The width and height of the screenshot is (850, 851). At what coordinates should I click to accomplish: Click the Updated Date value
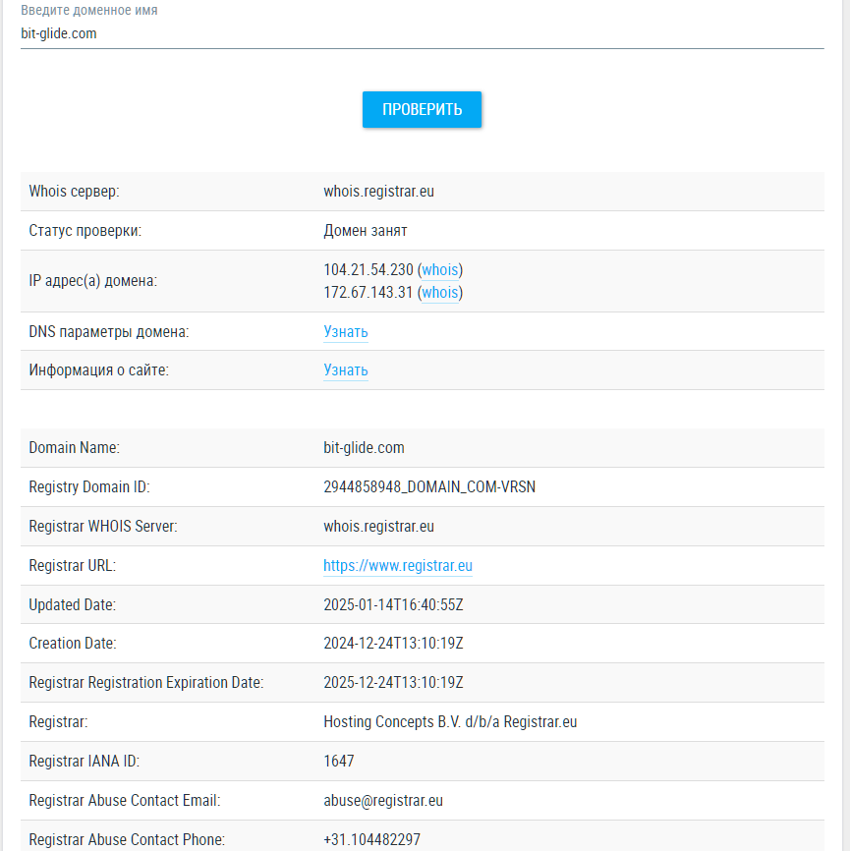click(393, 605)
